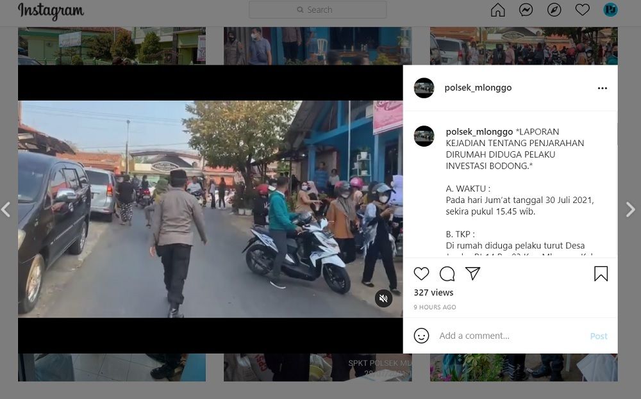The height and width of the screenshot is (399, 641).
Task: Click the 9 HOURS AGO timestamp
Action: (x=435, y=307)
